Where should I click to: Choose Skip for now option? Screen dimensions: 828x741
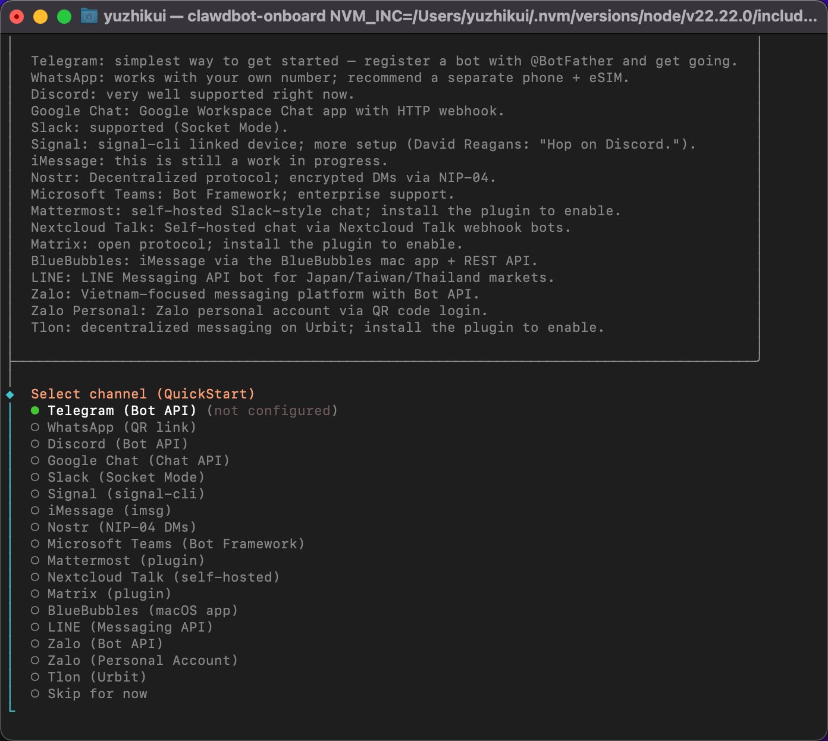pos(89,694)
